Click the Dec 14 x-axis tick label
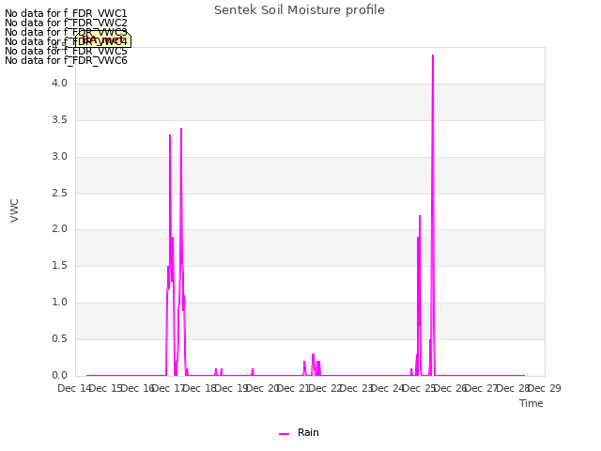The width and height of the screenshot is (601, 451). (74, 388)
